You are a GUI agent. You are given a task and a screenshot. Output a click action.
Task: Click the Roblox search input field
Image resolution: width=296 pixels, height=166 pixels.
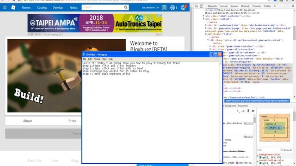click(x=103, y=7)
